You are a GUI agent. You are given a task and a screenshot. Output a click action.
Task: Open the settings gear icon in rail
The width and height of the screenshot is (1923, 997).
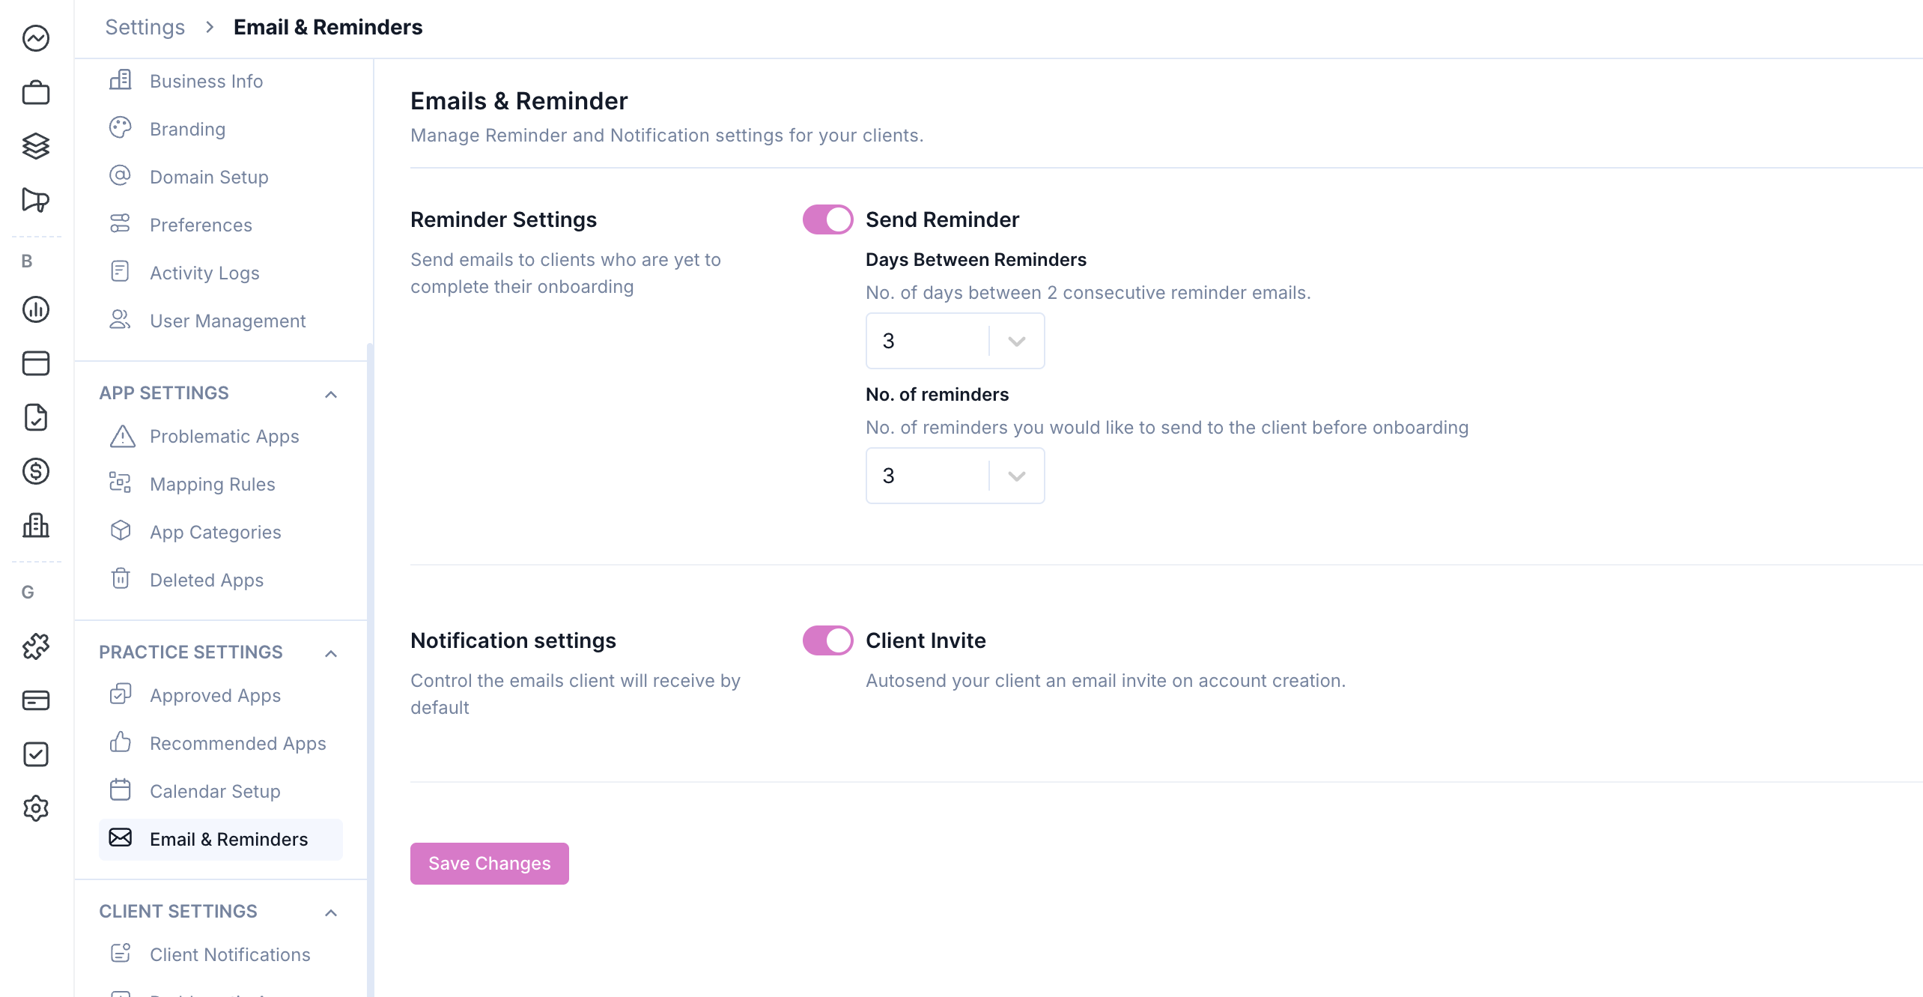click(x=36, y=808)
